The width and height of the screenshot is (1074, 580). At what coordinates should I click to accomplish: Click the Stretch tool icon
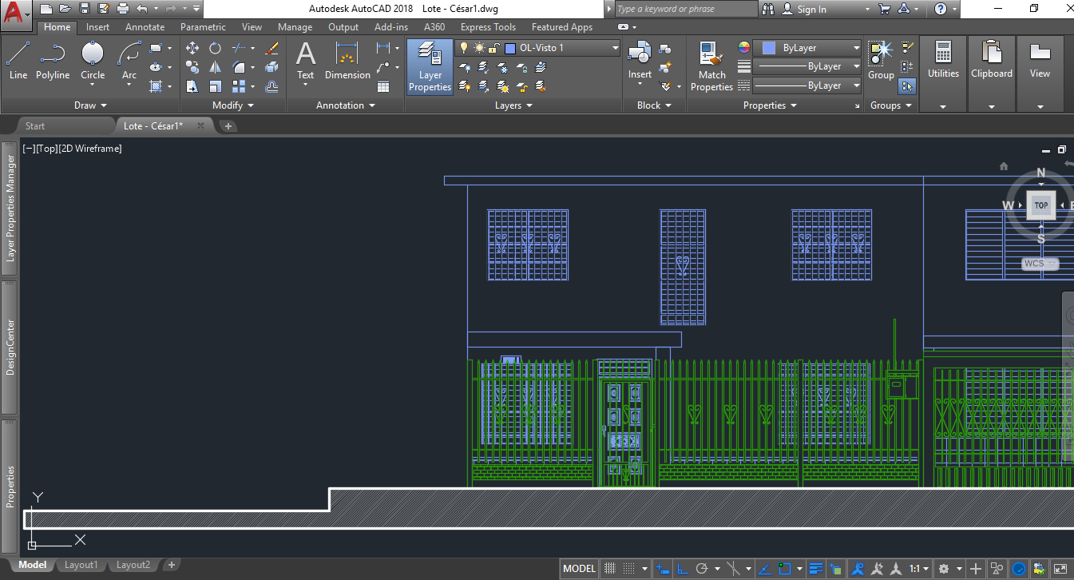tap(192, 86)
